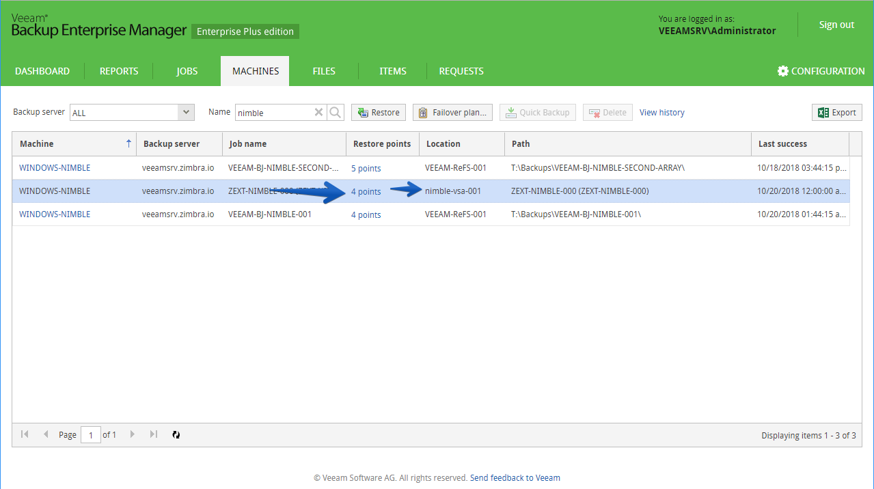The width and height of the screenshot is (874, 489).
Task: Jump to the last page arrow
Action: [x=154, y=434]
